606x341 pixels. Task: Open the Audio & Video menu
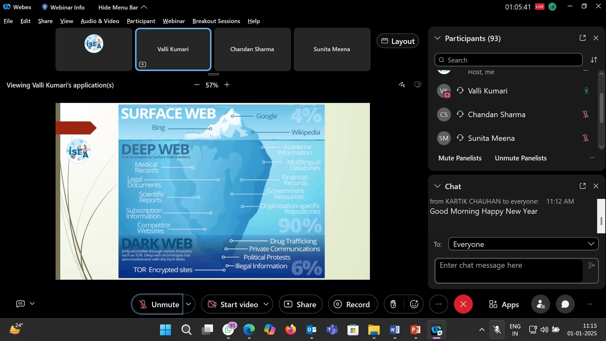[100, 21]
